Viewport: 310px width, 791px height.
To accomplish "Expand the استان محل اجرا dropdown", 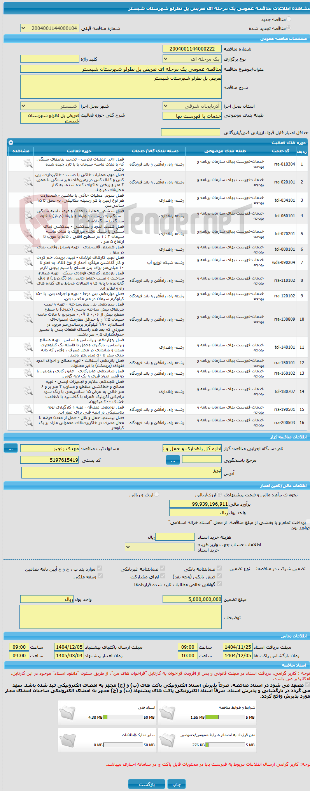I will coord(192,106).
